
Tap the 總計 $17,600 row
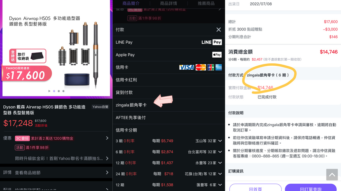point(283,22)
